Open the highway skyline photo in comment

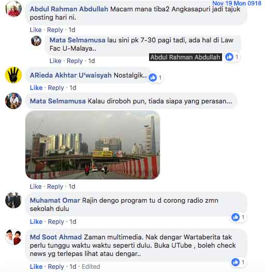point(93,145)
